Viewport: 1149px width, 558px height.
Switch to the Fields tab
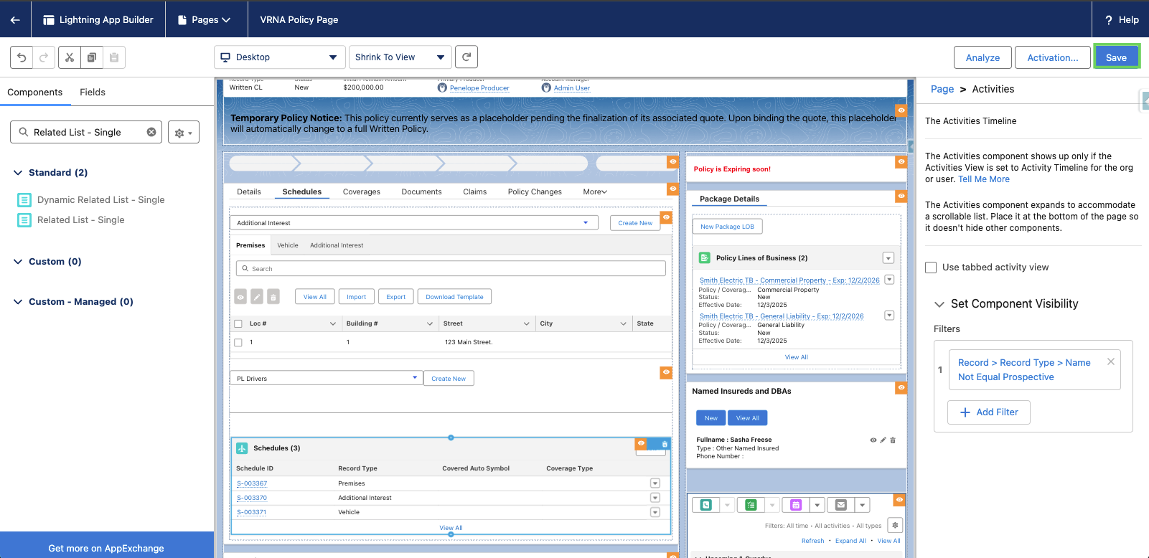[x=93, y=93]
